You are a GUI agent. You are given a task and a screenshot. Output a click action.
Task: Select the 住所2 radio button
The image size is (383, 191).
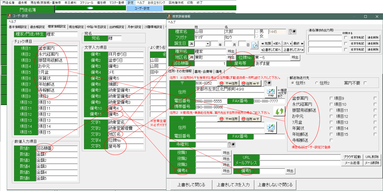pyautogui.click(x=317, y=83)
